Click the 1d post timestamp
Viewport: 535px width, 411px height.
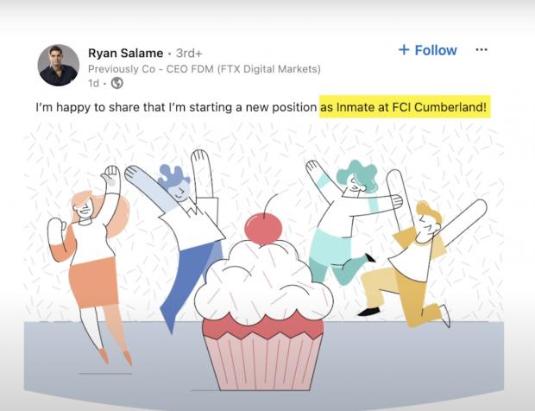pos(93,83)
